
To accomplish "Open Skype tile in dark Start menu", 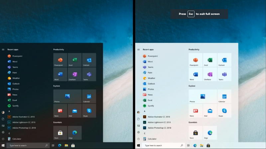I will click(x=89, y=111).
